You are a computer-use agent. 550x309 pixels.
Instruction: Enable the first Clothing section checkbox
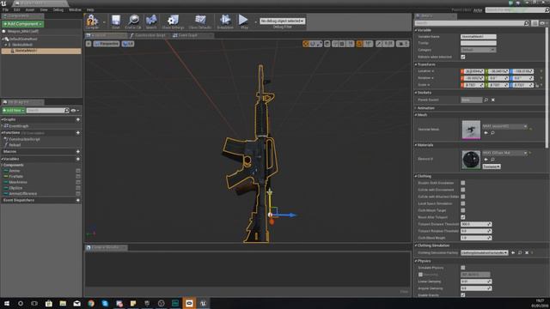(463, 183)
